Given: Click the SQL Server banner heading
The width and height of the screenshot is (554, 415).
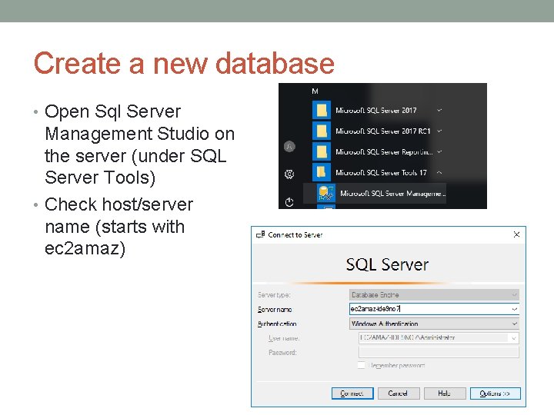Looking at the screenshot, I should click(387, 264).
